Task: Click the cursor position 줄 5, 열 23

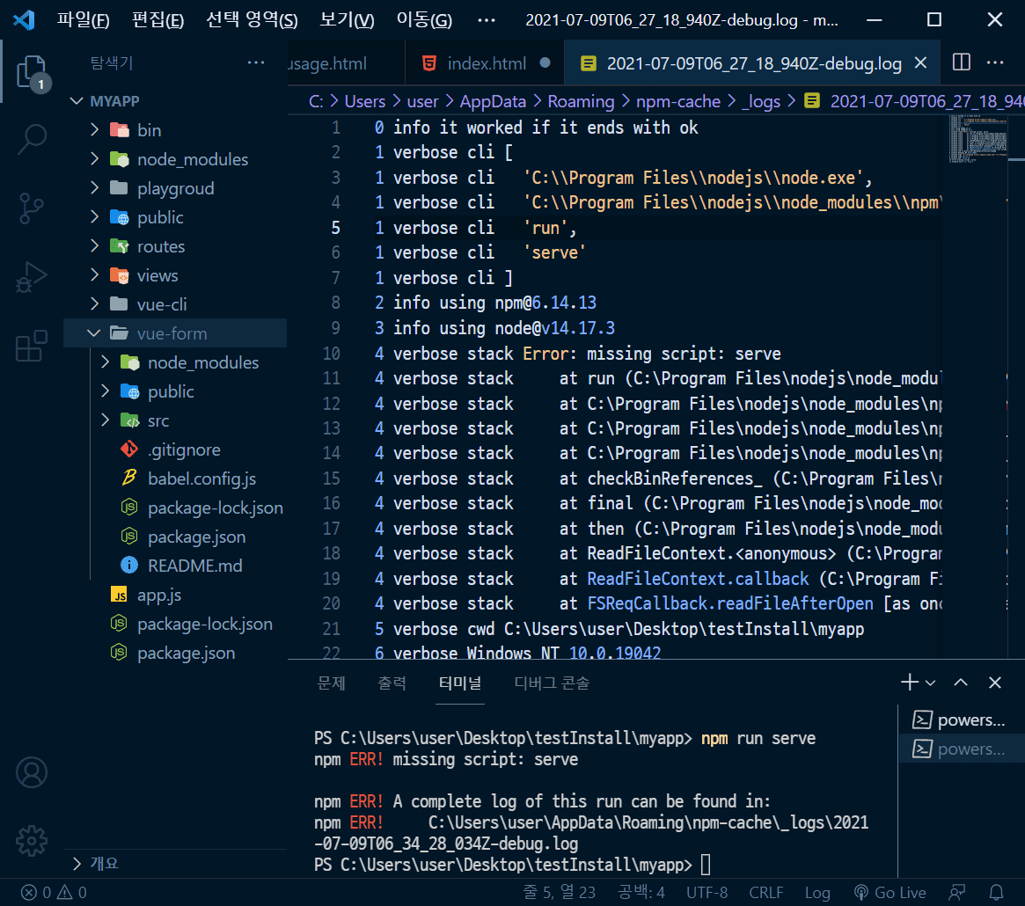Action: pos(560,892)
